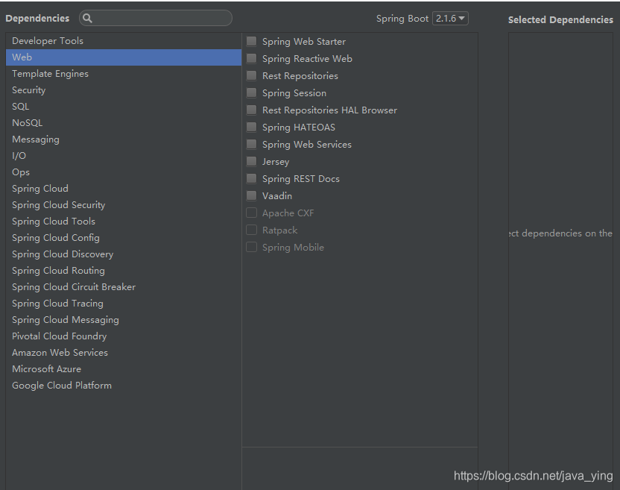Choose Spring Cloud Config category
Viewport: 620px width, 490px height.
click(124, 238)
